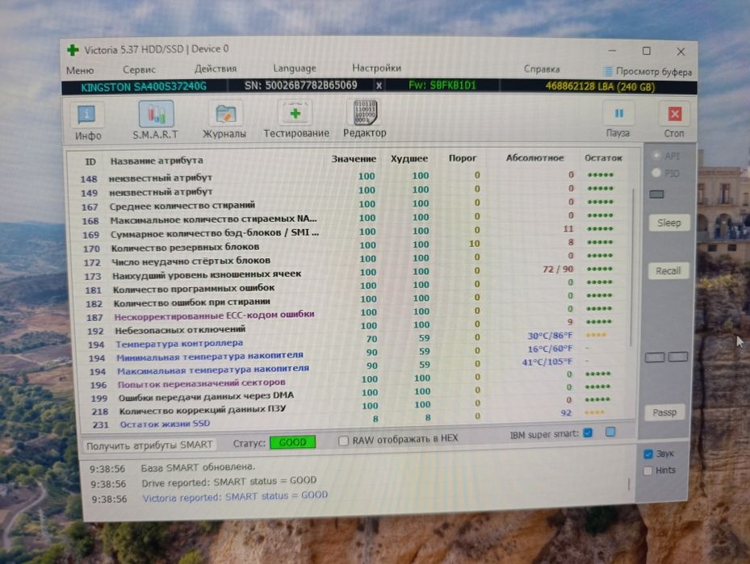The height and width of the screenshot is (564, 750).
Task: Select row Минимальная температура накопителя
Action: pos(348,353)
